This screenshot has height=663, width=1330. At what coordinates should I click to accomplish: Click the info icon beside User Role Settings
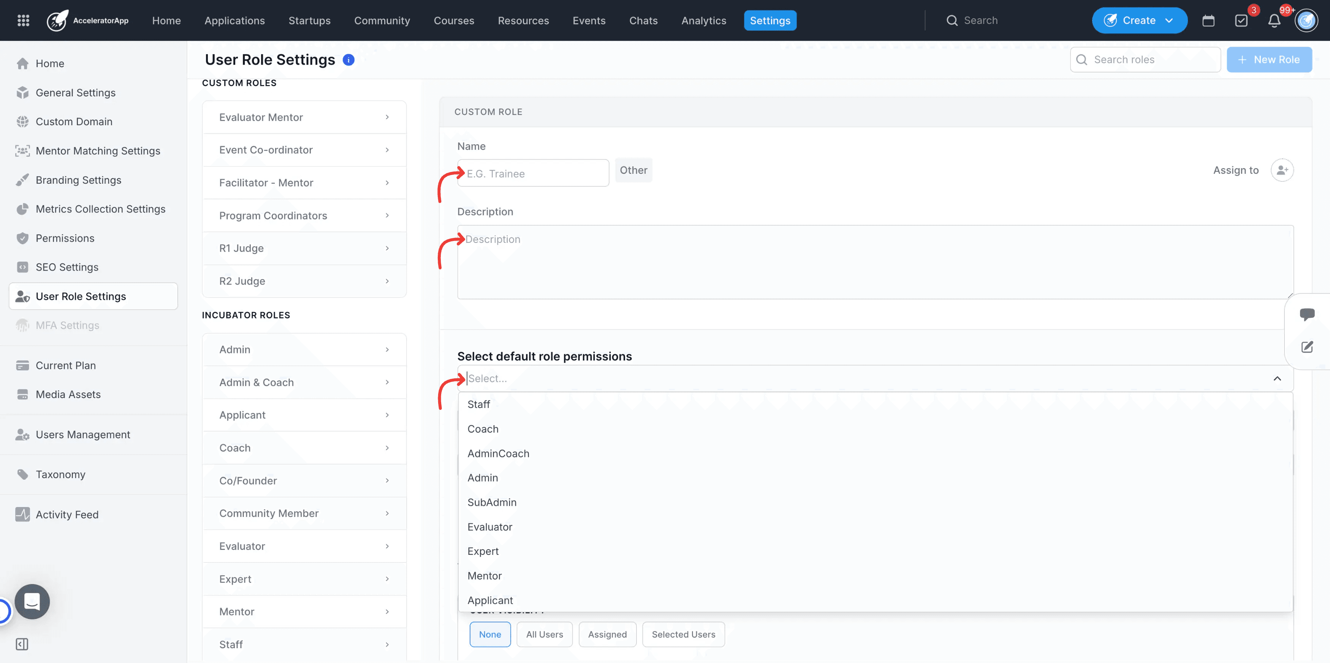coord(348,60)
